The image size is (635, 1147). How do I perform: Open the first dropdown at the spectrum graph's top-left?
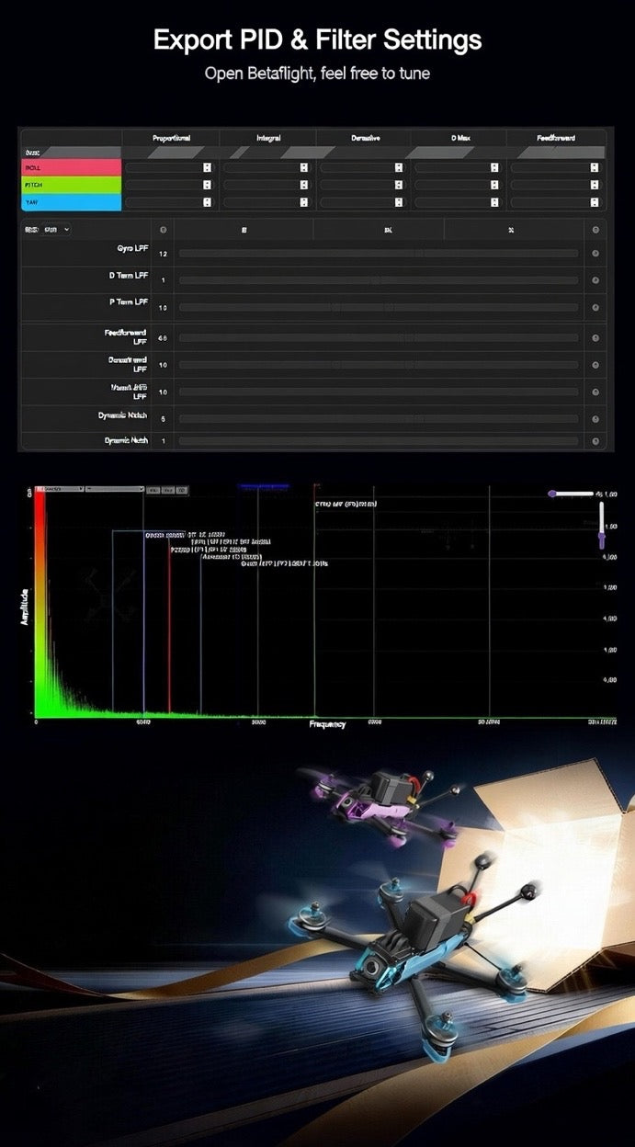60,490
